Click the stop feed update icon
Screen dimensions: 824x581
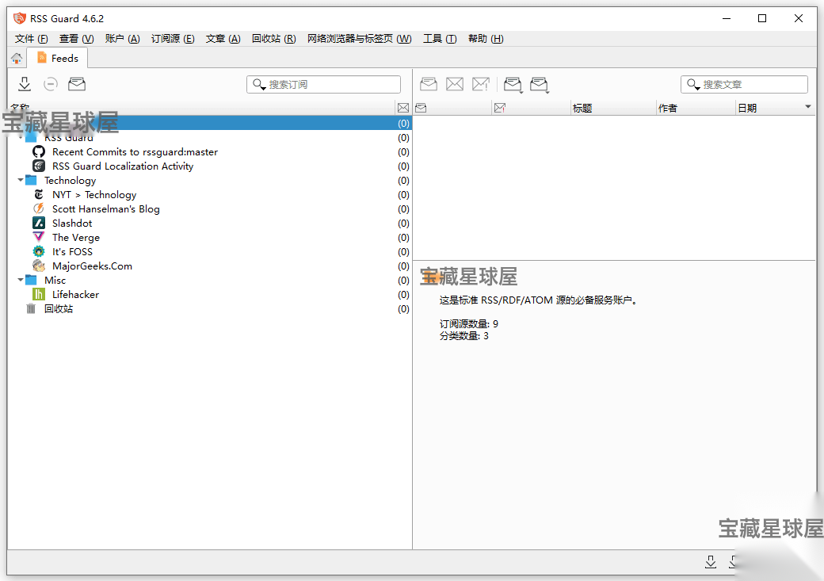[x=51, y=84]
